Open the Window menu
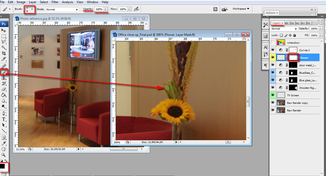 coord(93,2)
